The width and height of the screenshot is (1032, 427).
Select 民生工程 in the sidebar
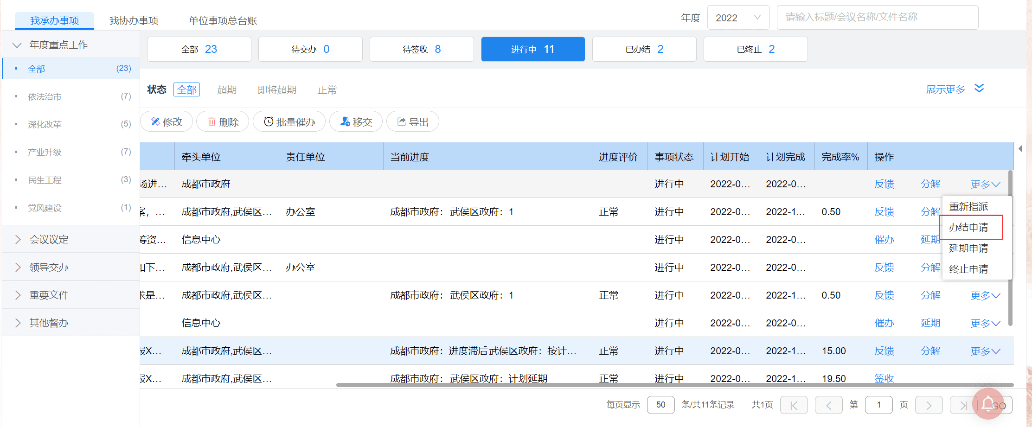pyautogui.click(x=71, y=180)
